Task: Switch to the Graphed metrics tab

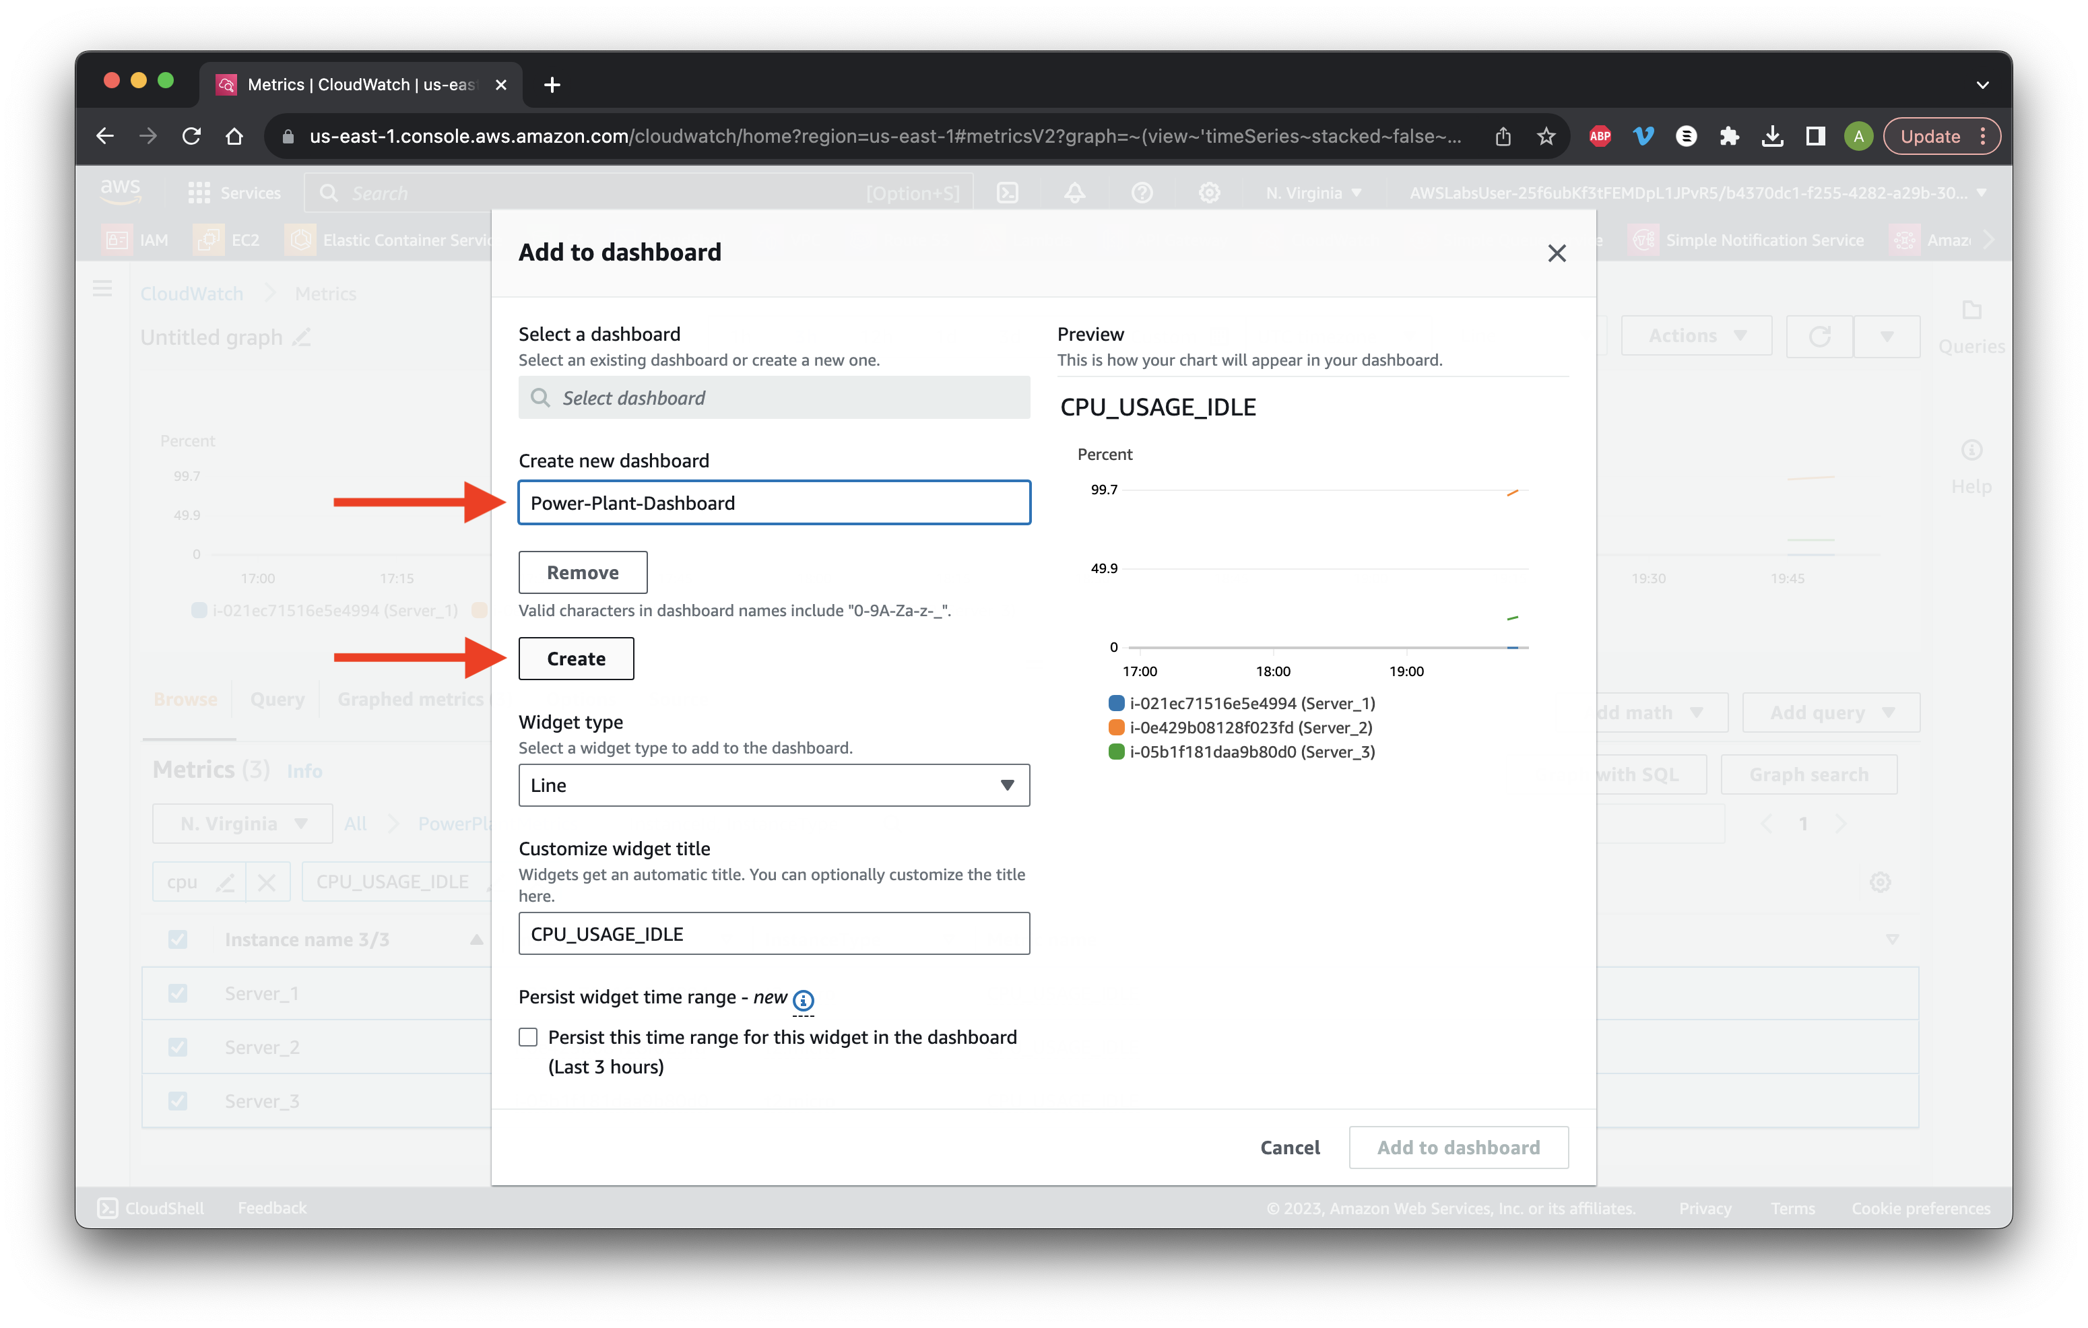Action: pos(410,700)
